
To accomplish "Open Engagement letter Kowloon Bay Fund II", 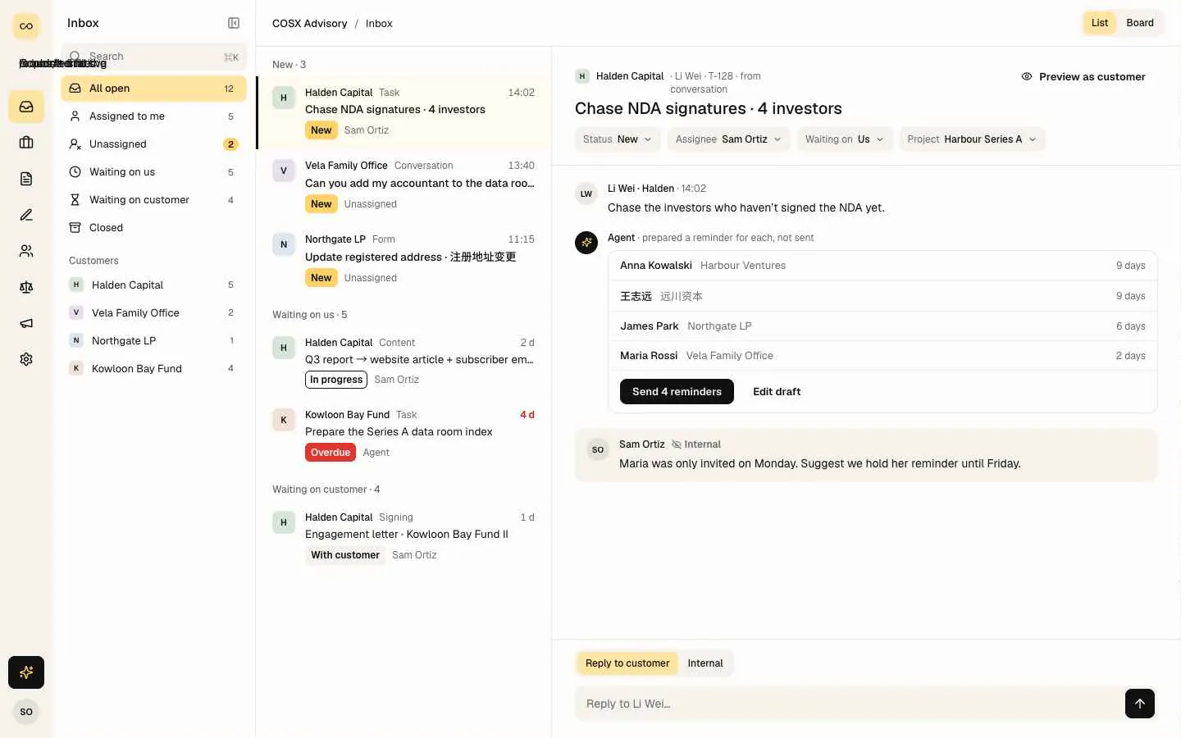I will click(x=404, y=535).
